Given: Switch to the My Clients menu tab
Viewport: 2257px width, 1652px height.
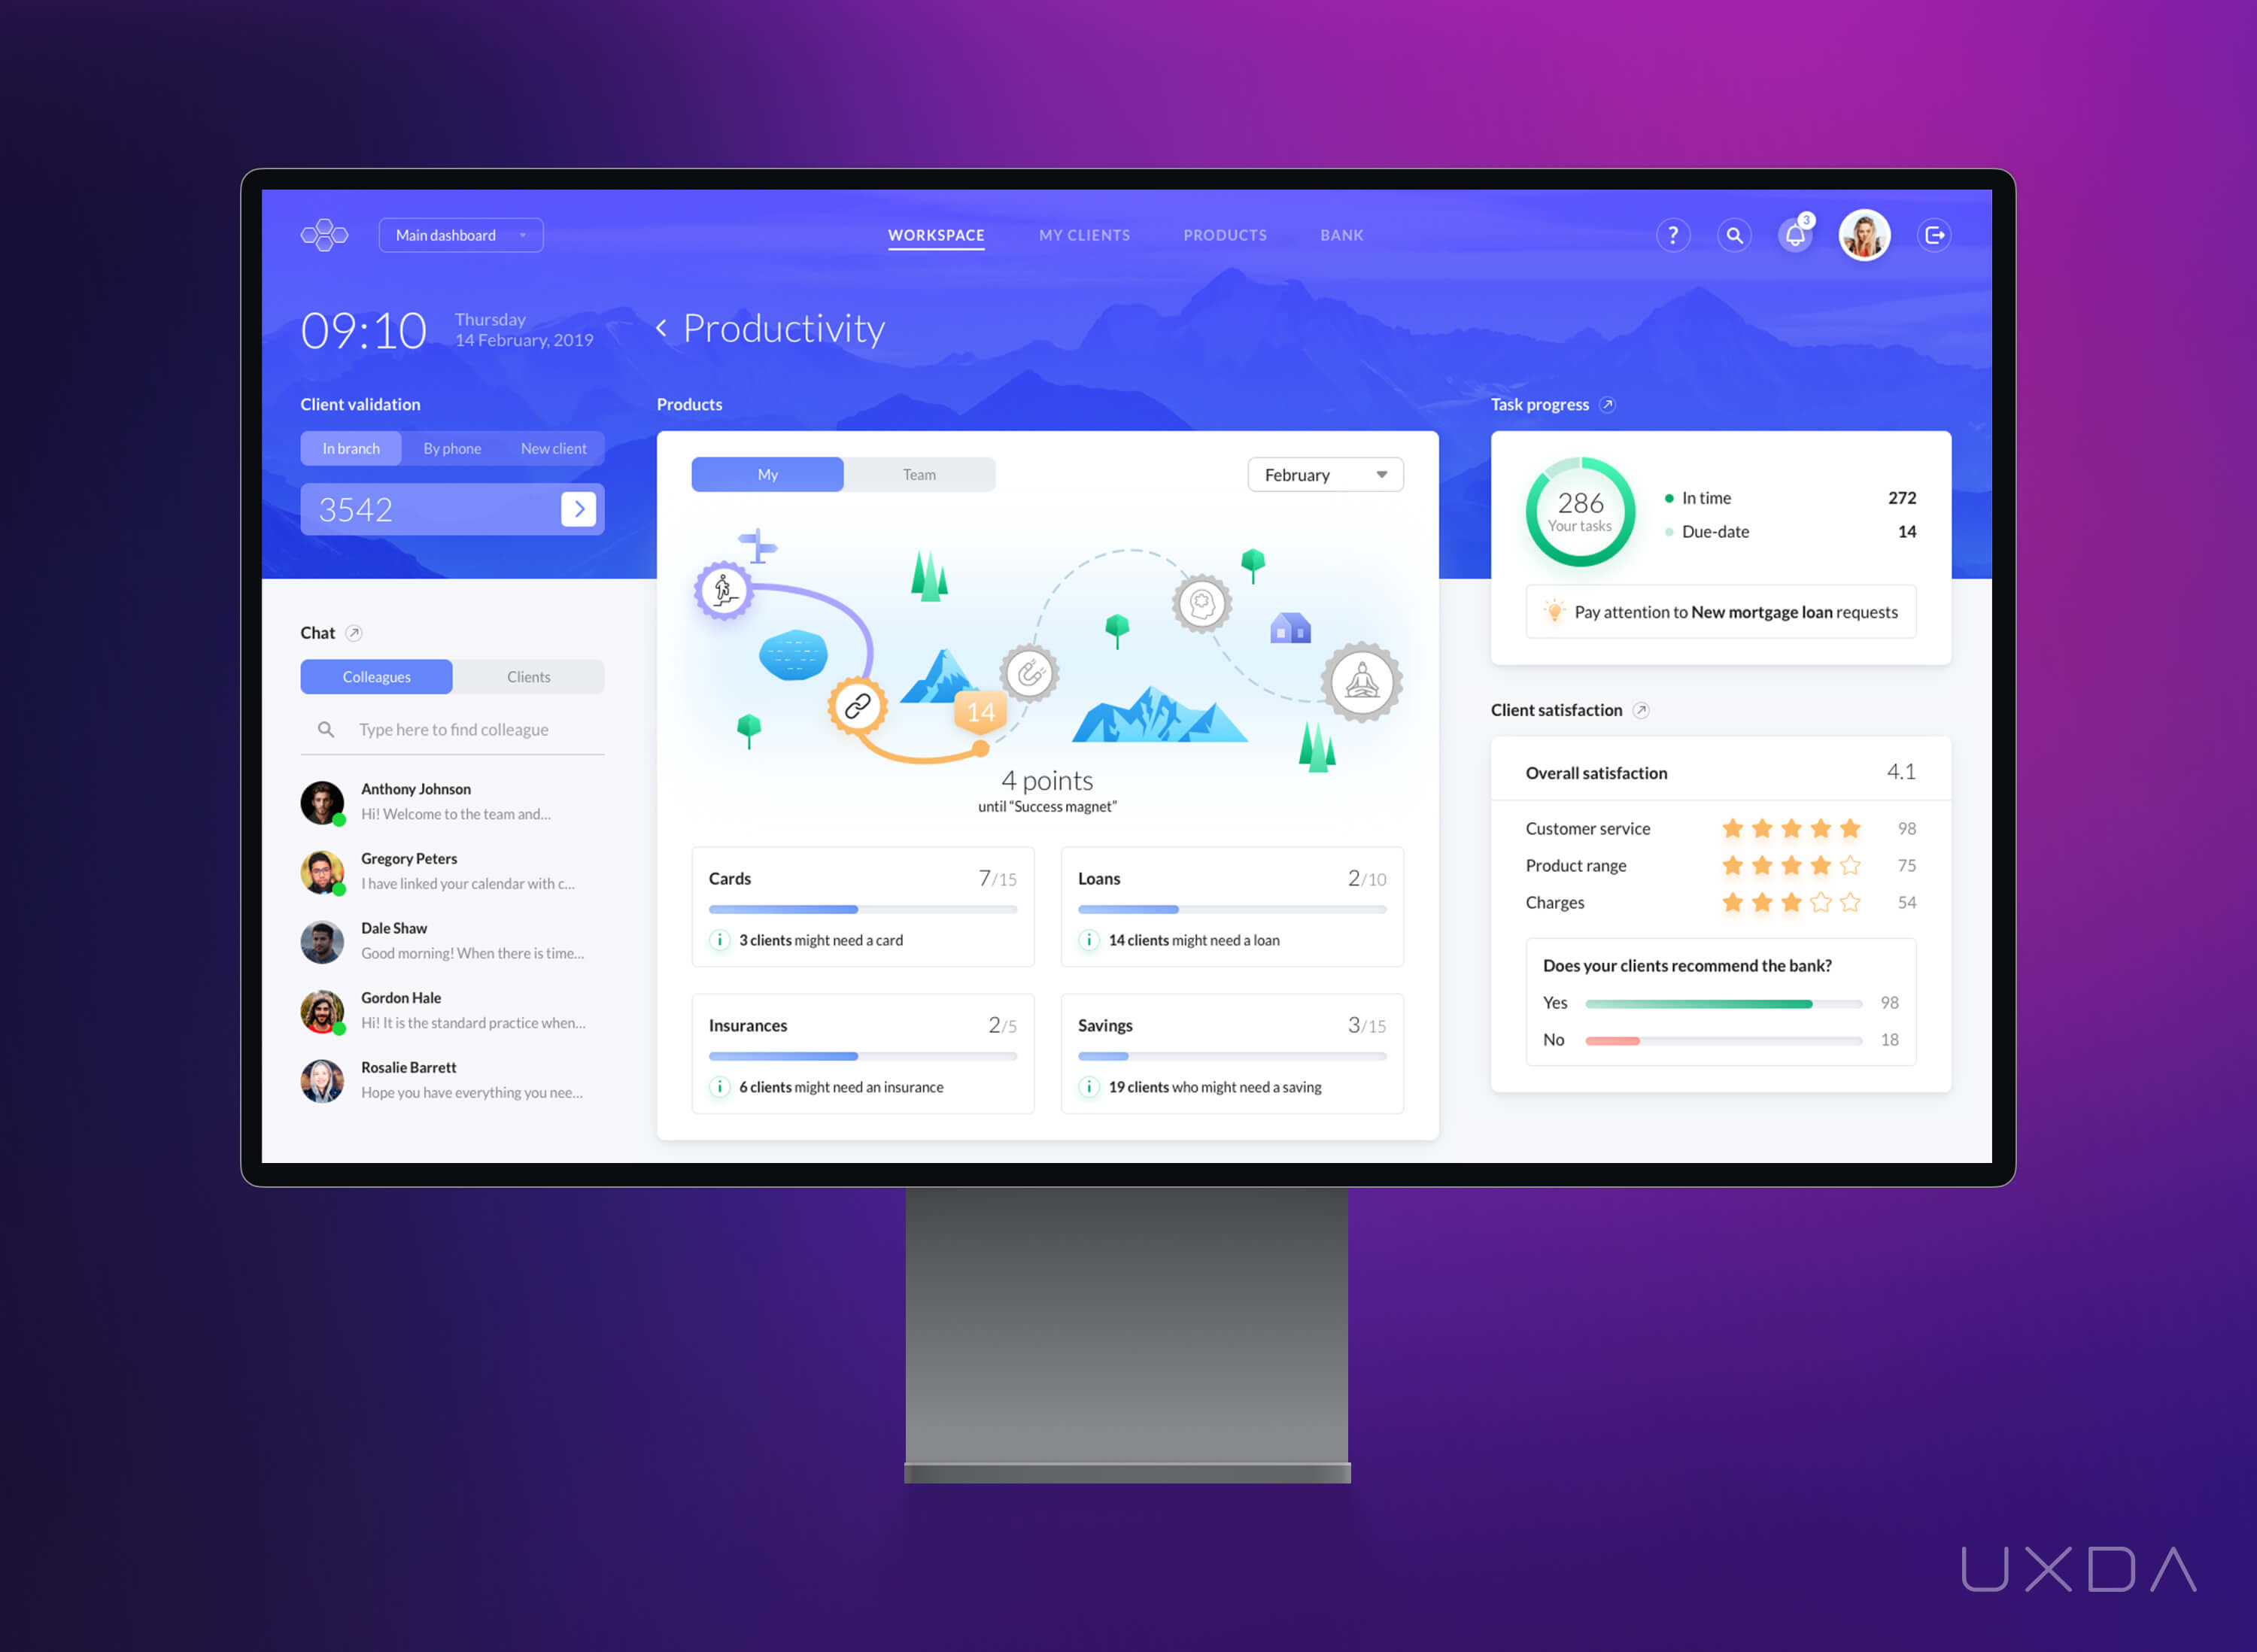Looking at the screenshot, I should coord(1083,233).
